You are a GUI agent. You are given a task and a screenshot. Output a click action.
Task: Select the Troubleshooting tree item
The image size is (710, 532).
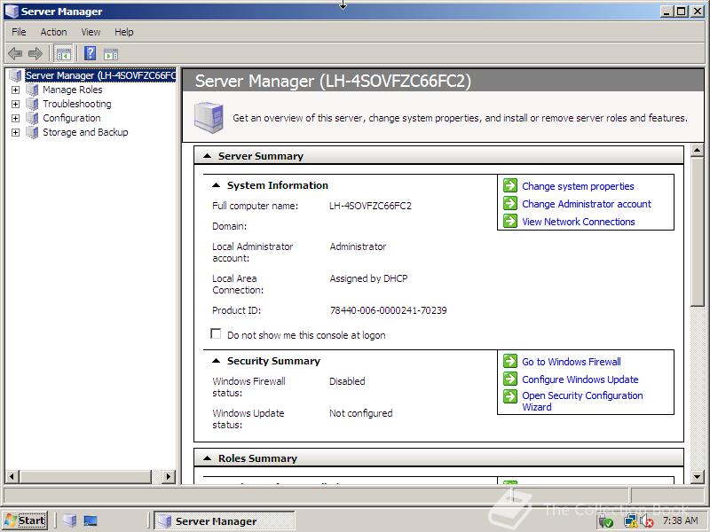click(77, 104)
